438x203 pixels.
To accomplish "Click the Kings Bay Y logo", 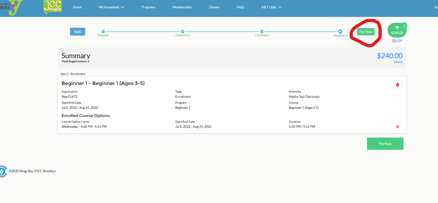I will 11,7.
